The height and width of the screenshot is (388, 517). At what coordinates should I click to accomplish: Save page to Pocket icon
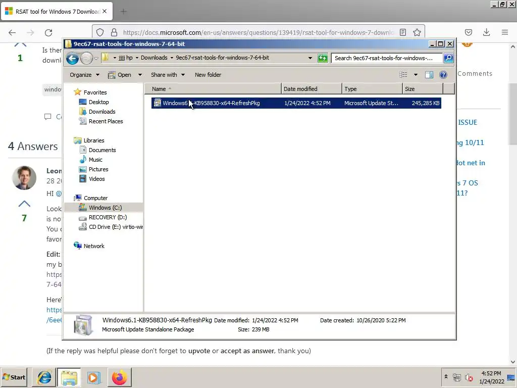click(x=468, y=32)
